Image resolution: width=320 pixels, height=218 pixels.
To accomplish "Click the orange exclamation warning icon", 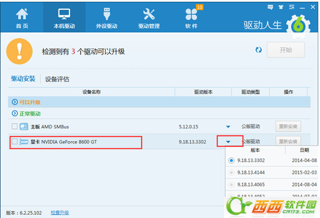I will pyautogui.click(x=20, y=51).
